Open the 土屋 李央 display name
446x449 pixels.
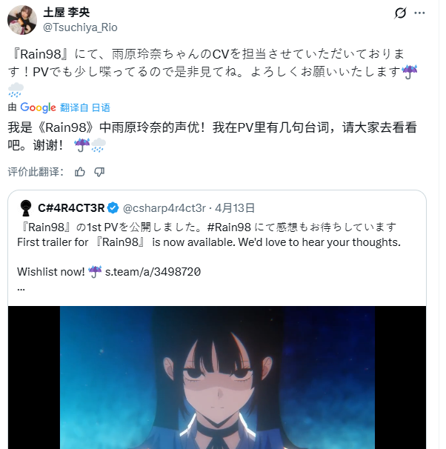67,13
